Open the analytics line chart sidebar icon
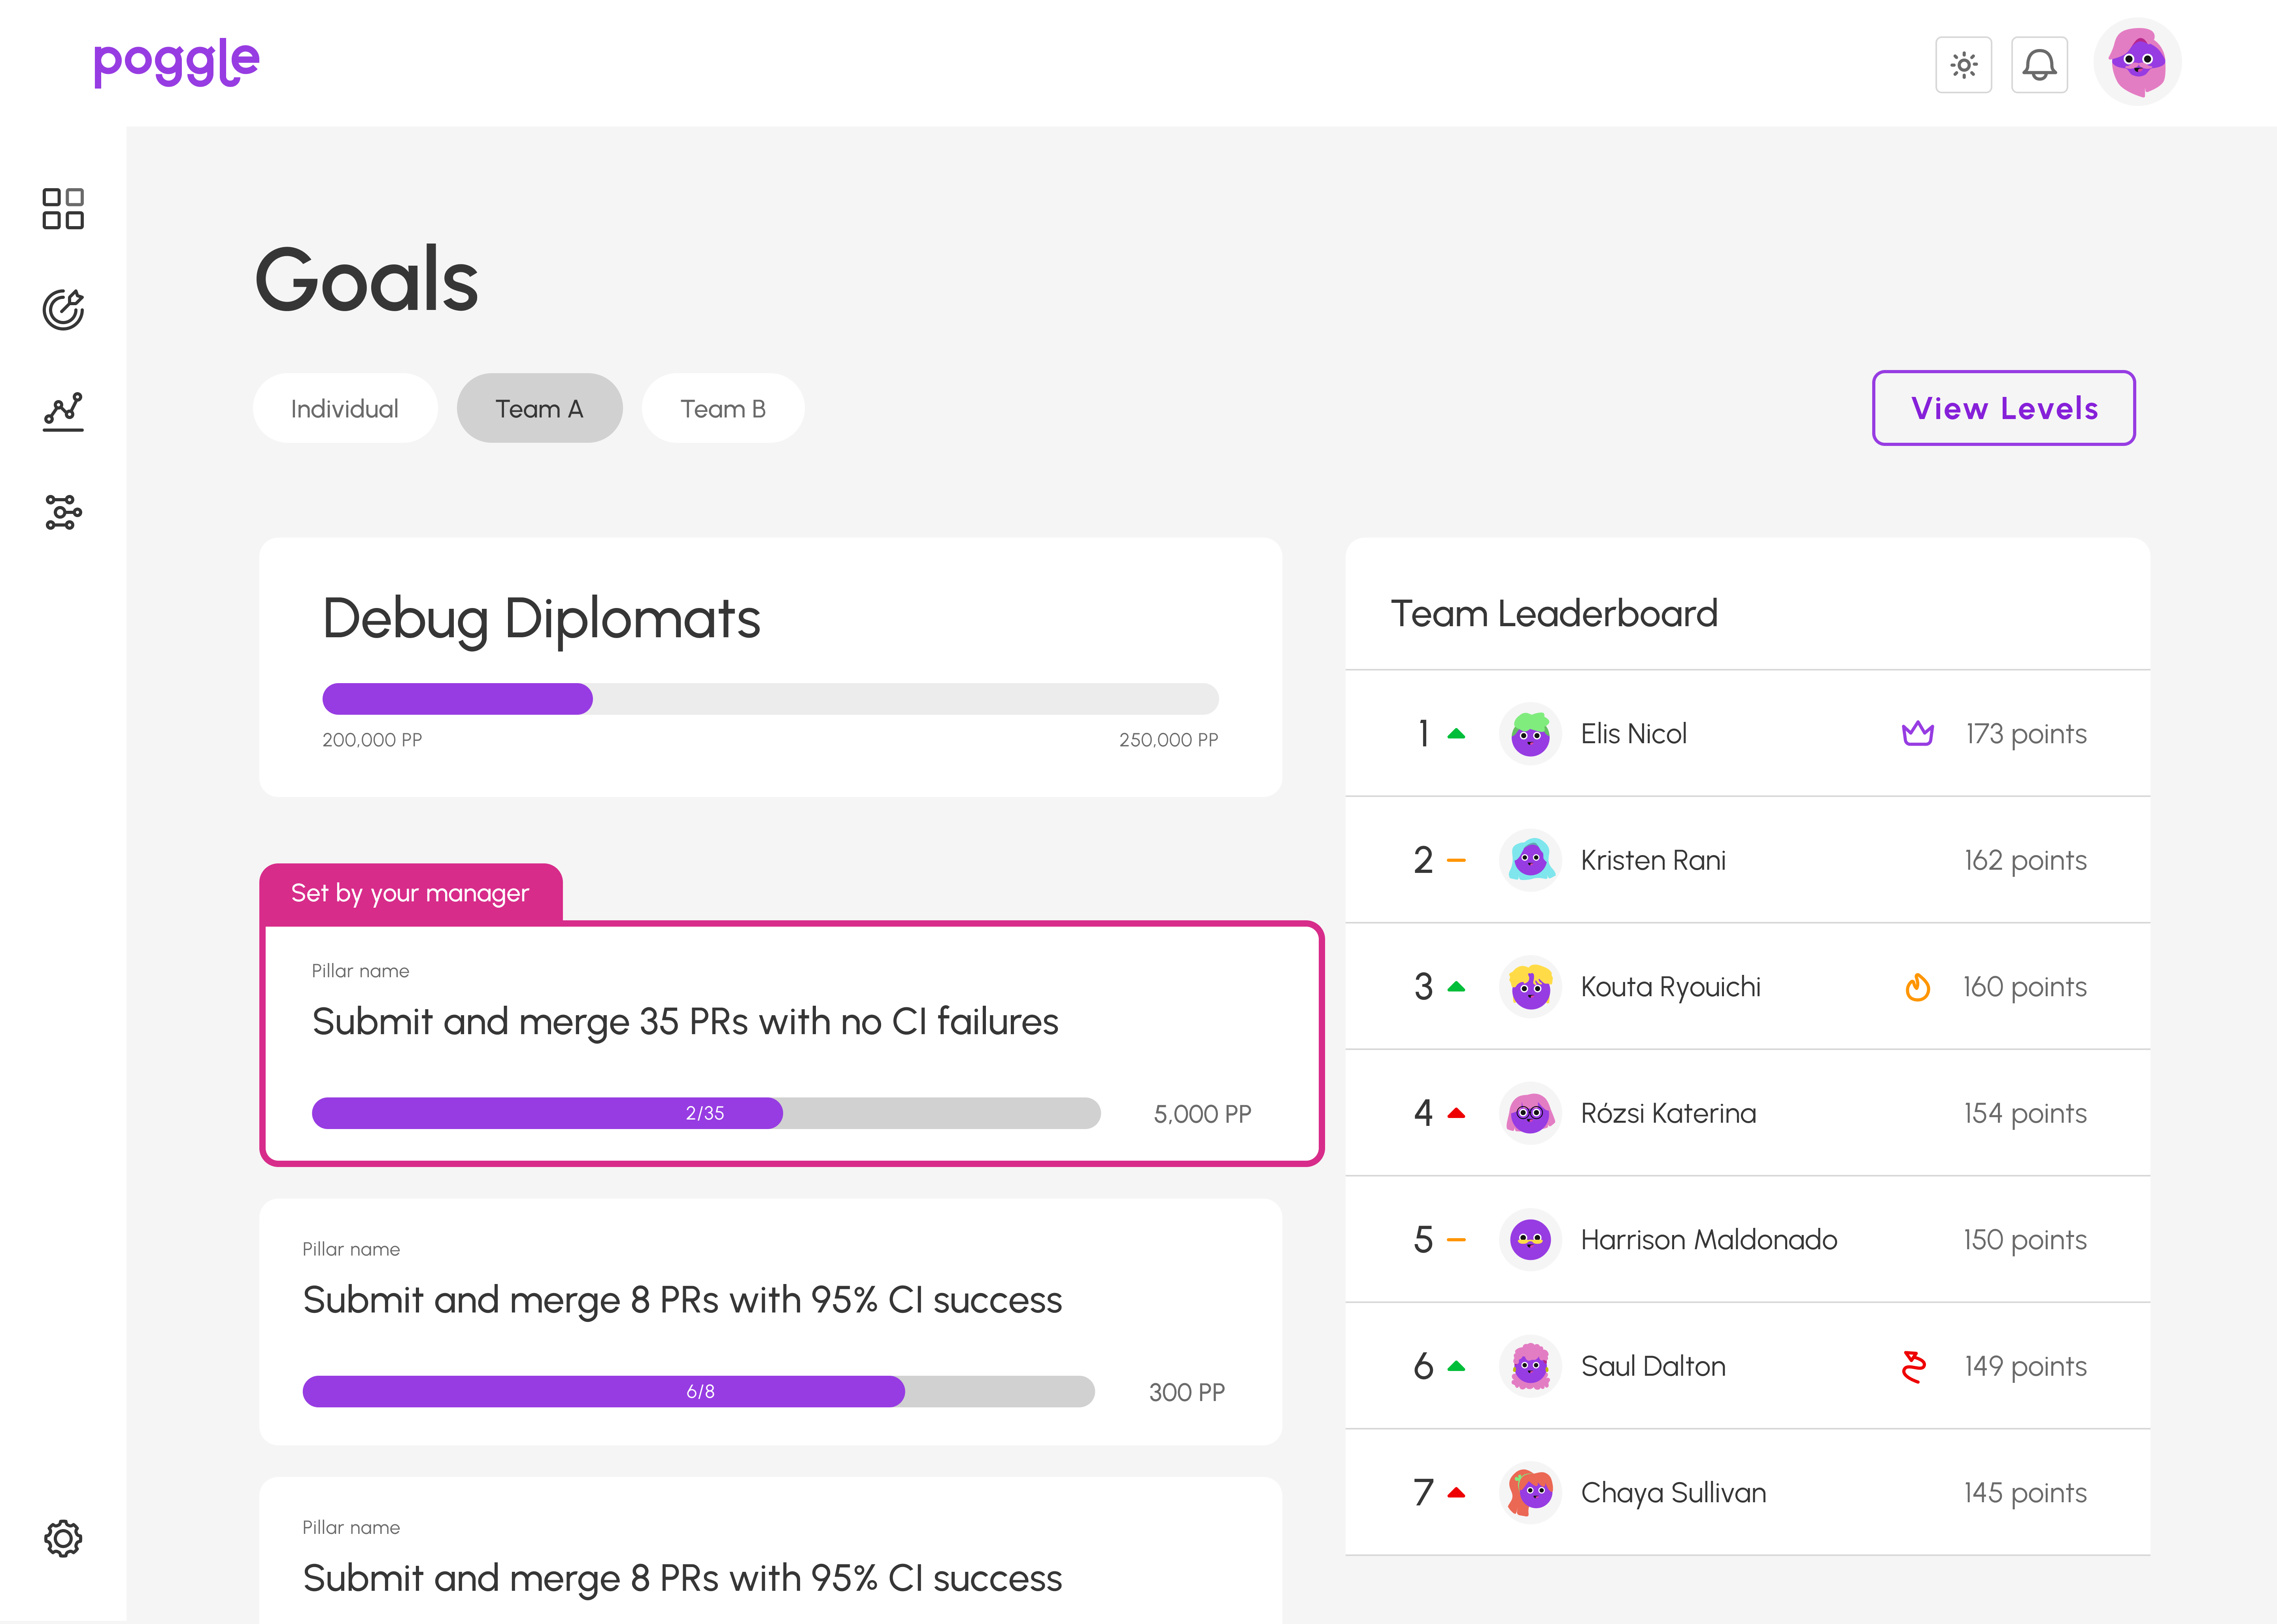The width and height of the screenshot is (2277, 1624). 63,411
